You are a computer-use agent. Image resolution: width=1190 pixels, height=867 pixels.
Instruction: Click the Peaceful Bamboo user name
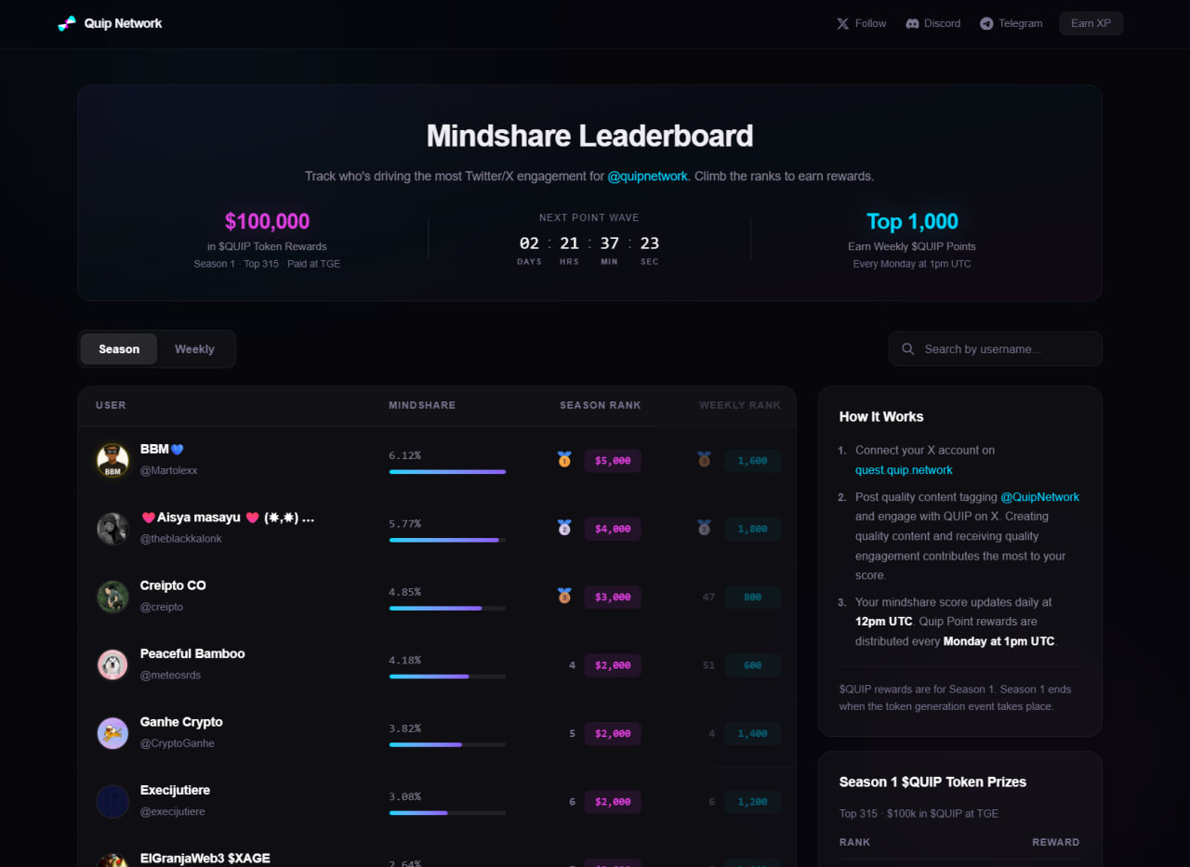click(192, 653)
